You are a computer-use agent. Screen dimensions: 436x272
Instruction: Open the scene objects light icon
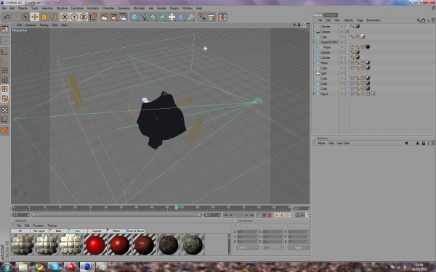point(171,17)
